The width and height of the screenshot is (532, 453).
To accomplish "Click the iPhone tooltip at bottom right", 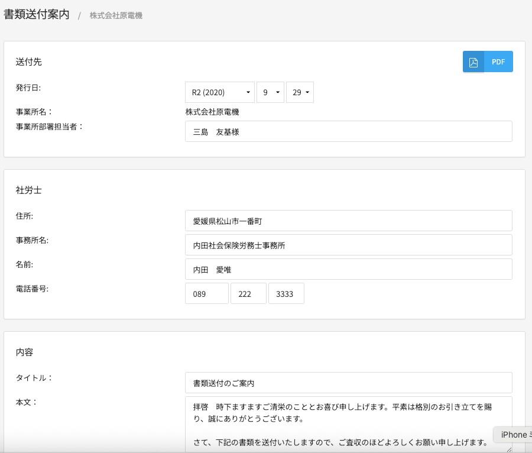I will [x=513, y=435].
